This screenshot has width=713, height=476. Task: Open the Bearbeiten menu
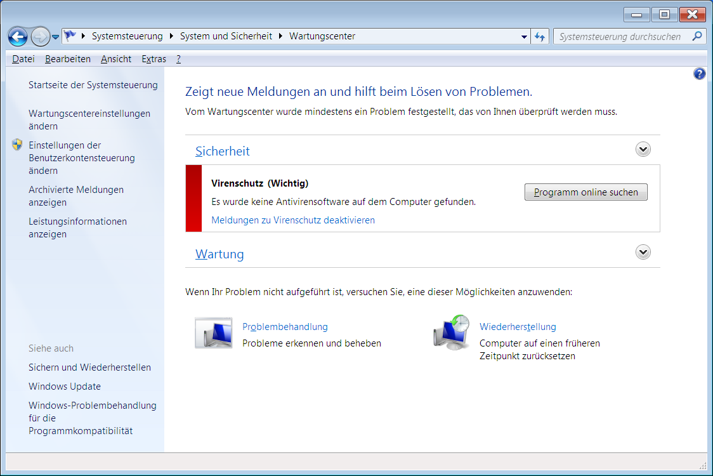point(68,58)
